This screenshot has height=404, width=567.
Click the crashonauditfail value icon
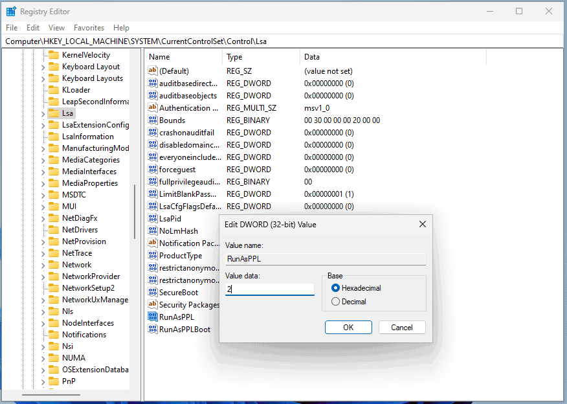coord(153,132)
